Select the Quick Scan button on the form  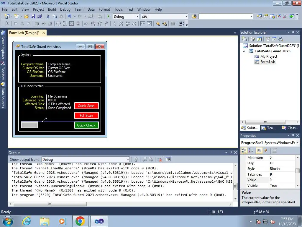pos(86,106)
